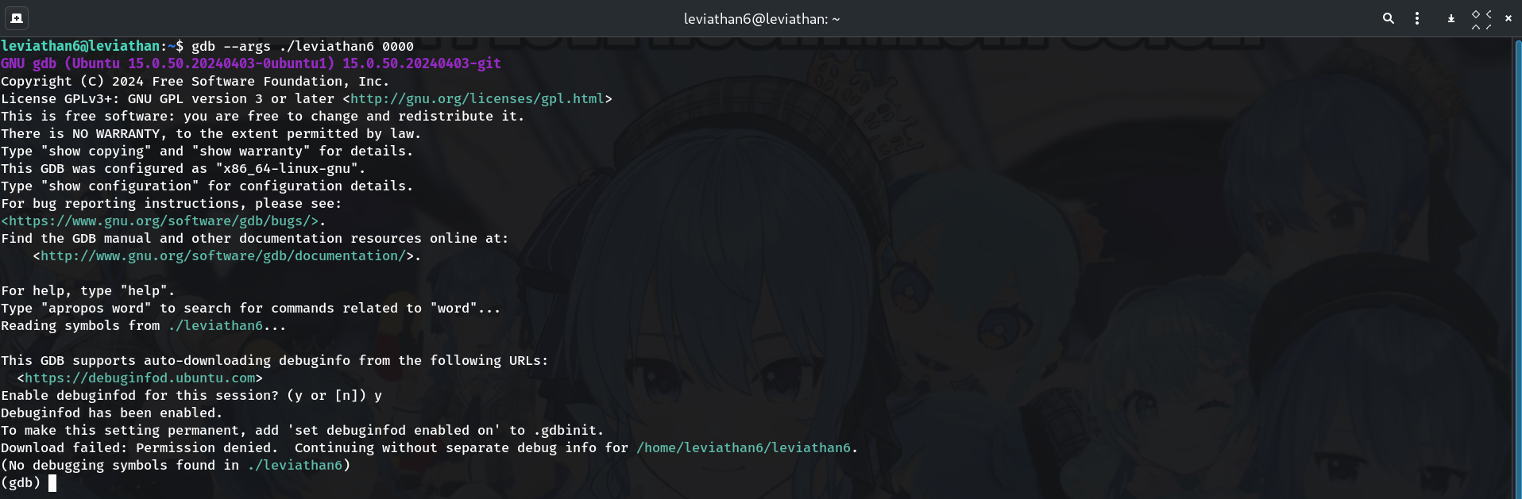
Task: Click the /home/leviathan6/leviathan6 file path
Action: [x=744, y=447]
